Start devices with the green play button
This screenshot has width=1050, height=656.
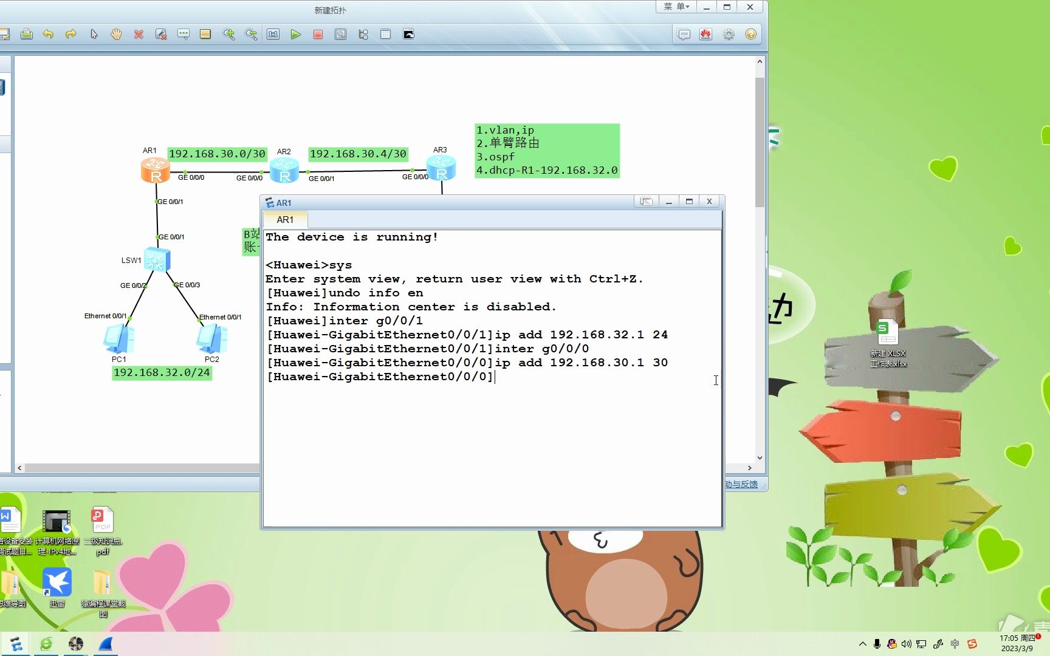tap(296, 34)
